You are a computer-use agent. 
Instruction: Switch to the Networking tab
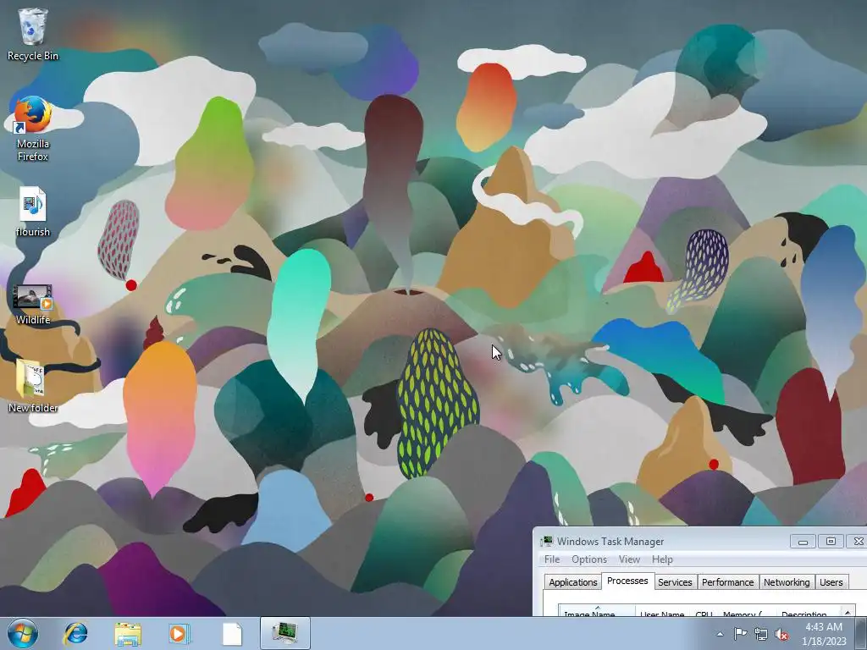tap(787, 582)
